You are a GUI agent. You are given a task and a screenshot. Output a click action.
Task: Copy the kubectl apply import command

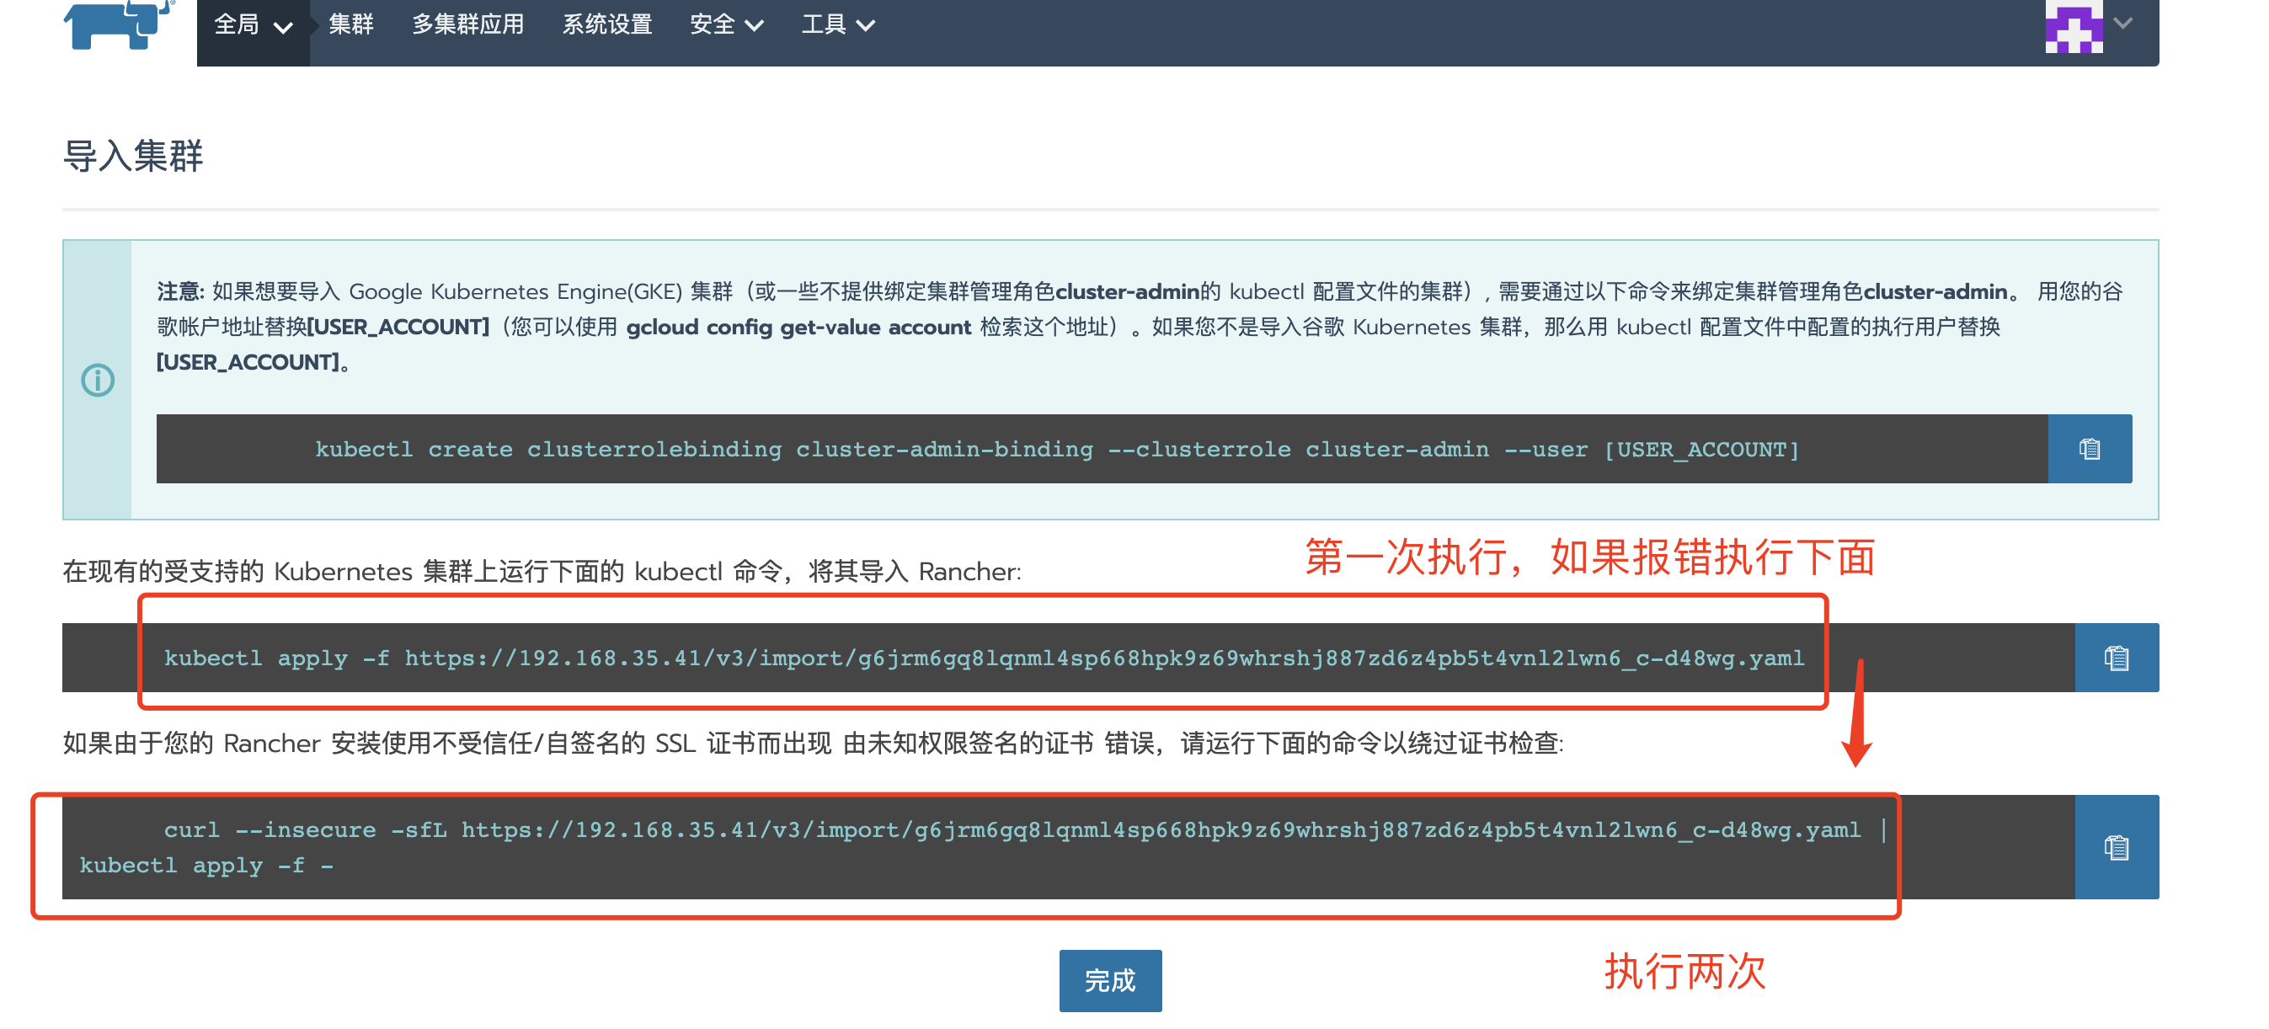coord(2116,658)
